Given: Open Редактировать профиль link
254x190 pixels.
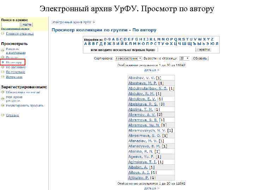Looking at the screenshot, I should (25, 106).
